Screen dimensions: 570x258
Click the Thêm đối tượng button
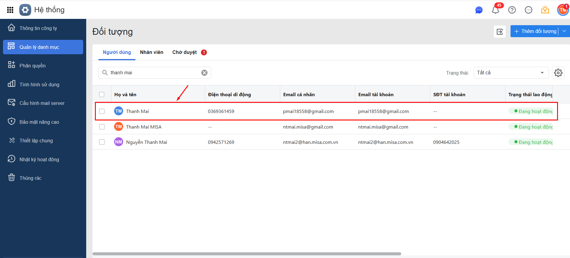click(535, 31)
